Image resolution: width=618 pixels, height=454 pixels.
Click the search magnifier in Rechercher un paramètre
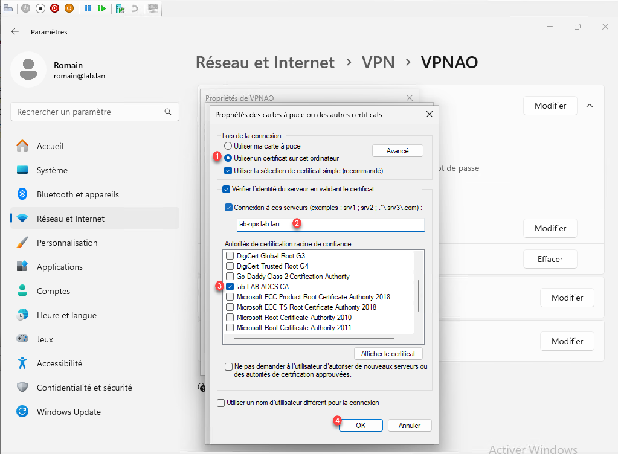coord(168,112)
